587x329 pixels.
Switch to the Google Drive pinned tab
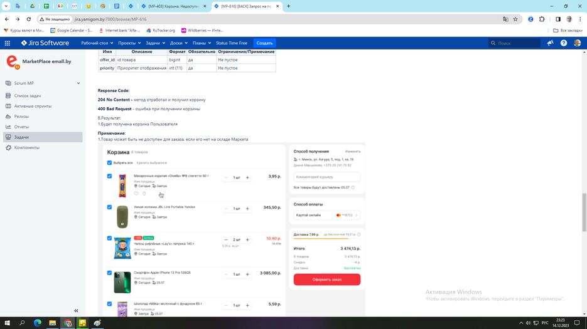click(32, 6)
